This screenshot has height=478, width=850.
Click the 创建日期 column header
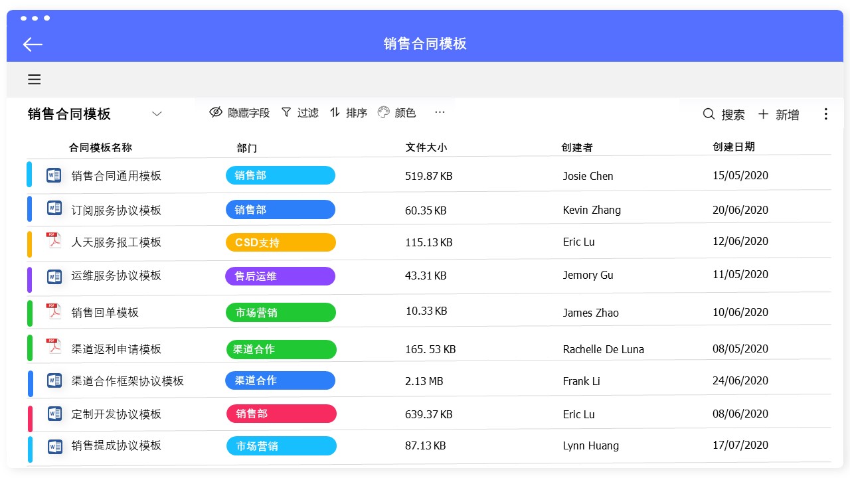click(x=734, y=147)
